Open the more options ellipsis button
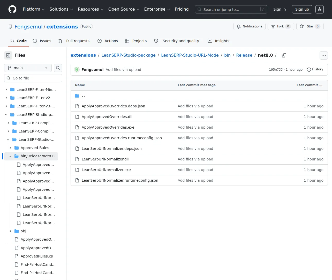This screenshot has height=280, width=332. 324,55
